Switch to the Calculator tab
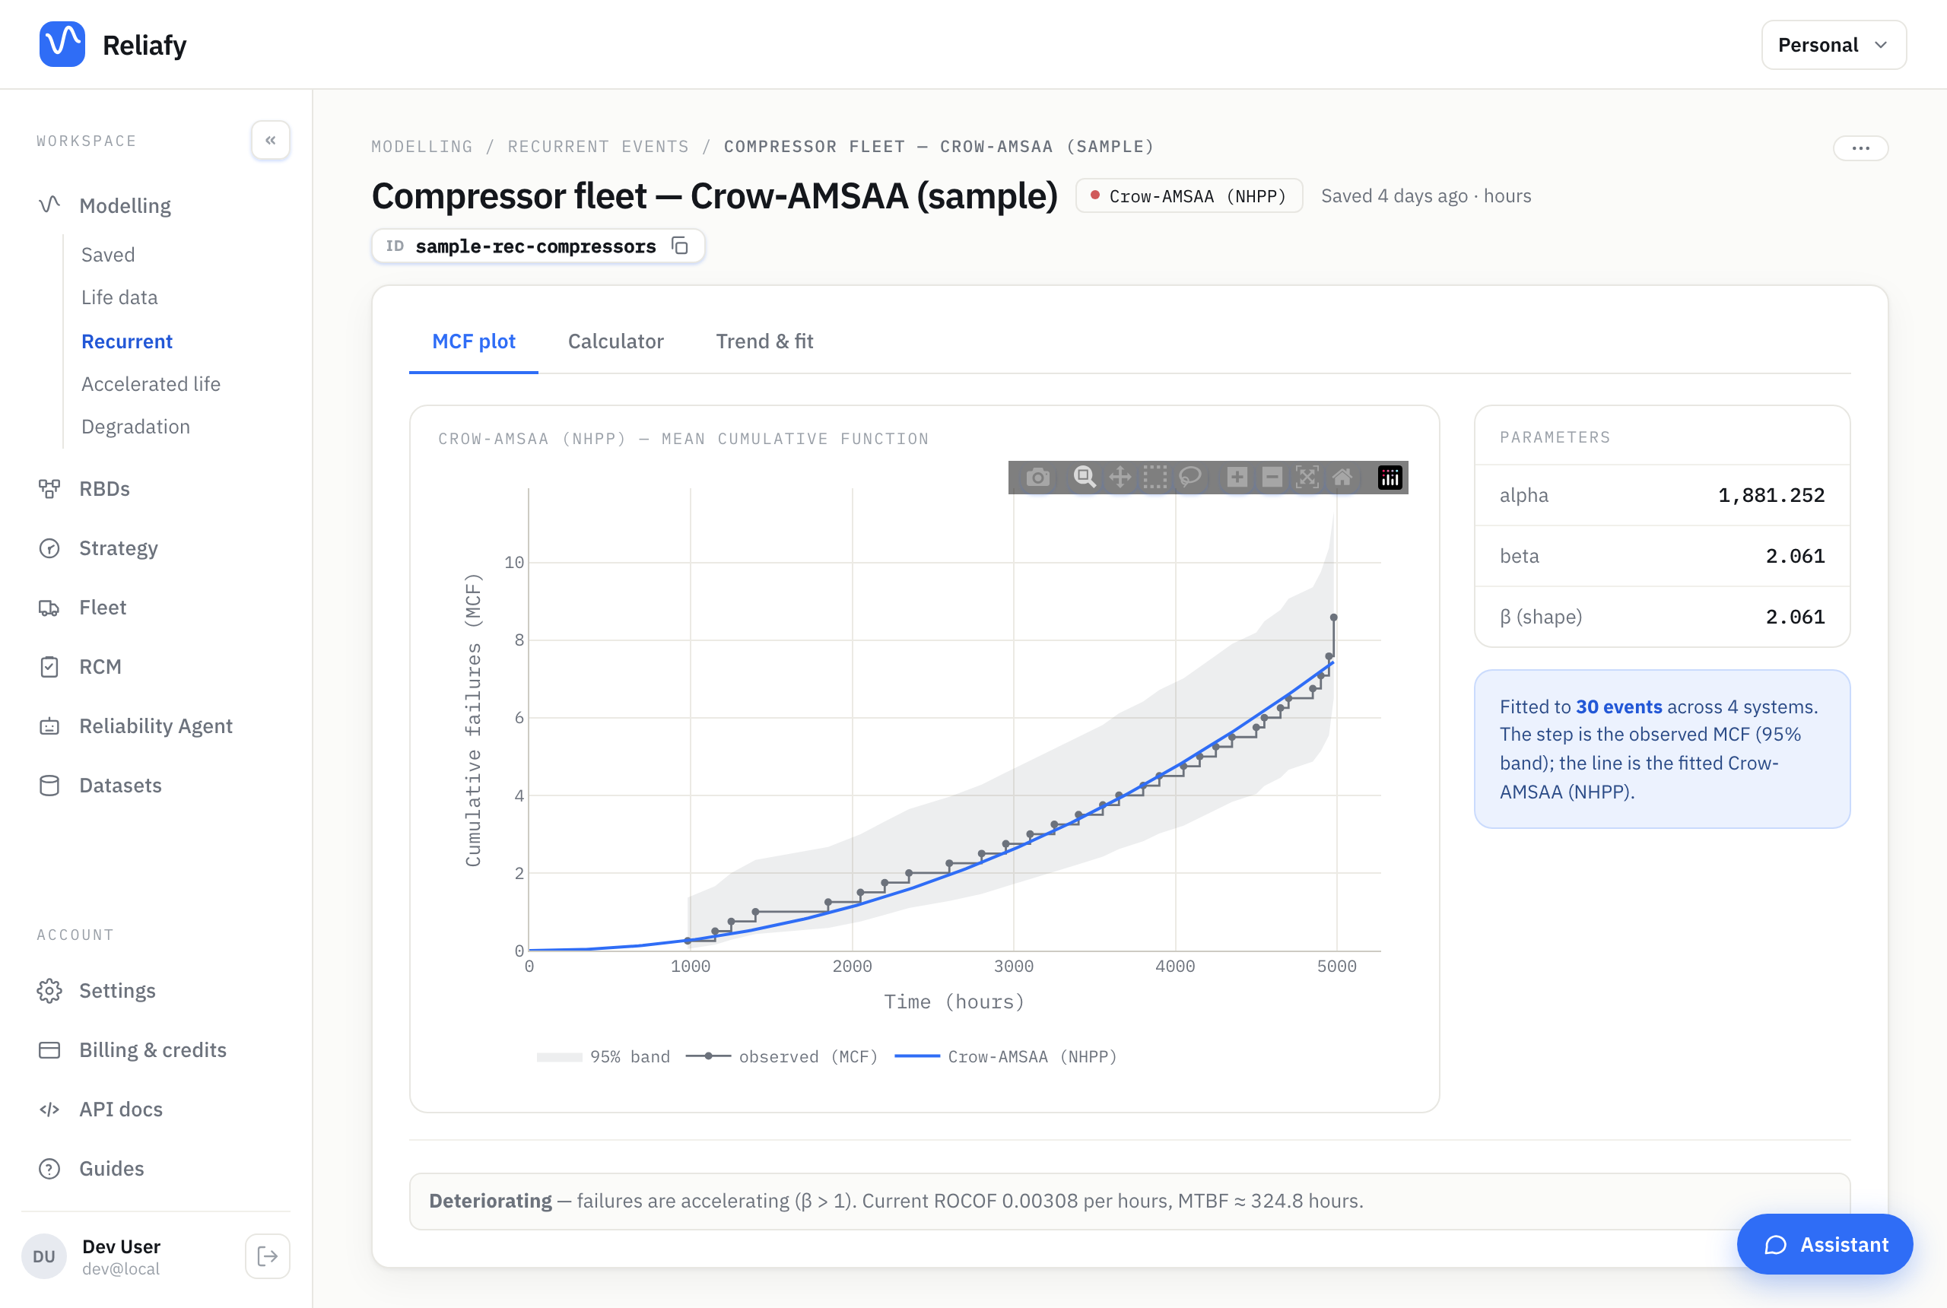Screen dimensions: 1947x1308 pyautogui.click(x=615, y=341)
